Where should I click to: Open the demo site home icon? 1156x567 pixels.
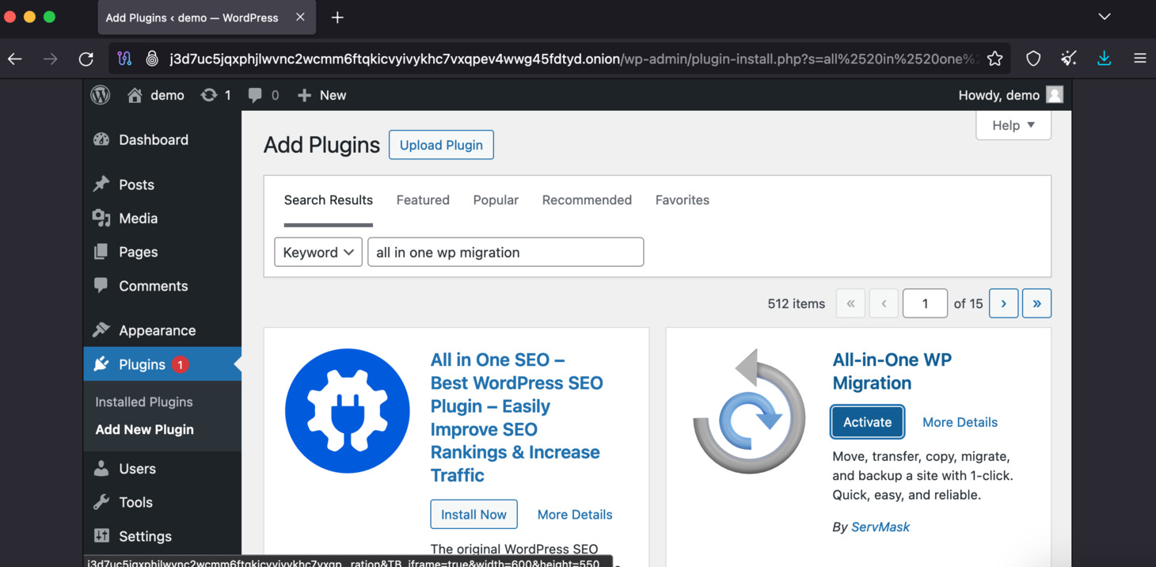(x=135, y=95)
